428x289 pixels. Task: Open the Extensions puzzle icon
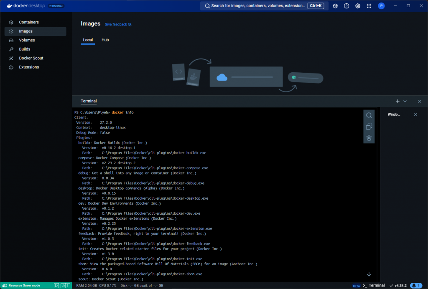(x=11, y=67)
